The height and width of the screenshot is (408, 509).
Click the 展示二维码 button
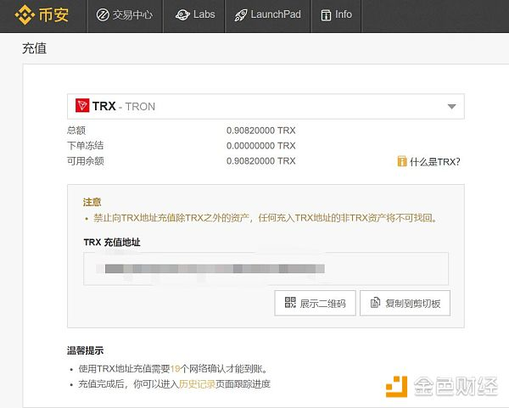(315, 303)
